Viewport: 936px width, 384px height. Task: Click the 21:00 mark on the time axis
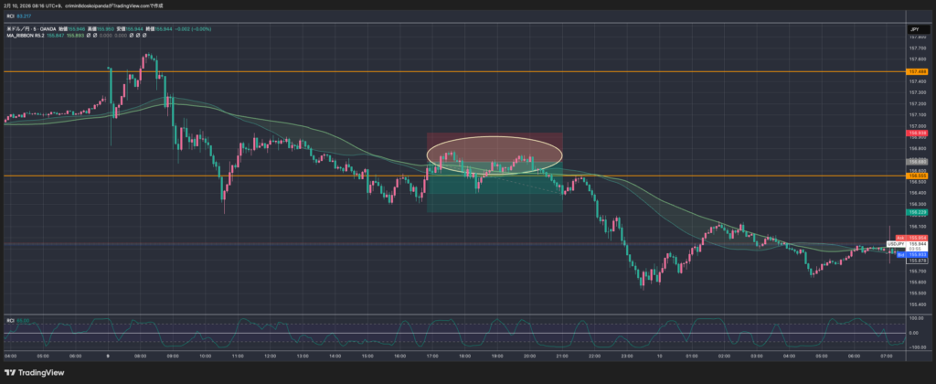pyautogui.click(x=562, y=355)
